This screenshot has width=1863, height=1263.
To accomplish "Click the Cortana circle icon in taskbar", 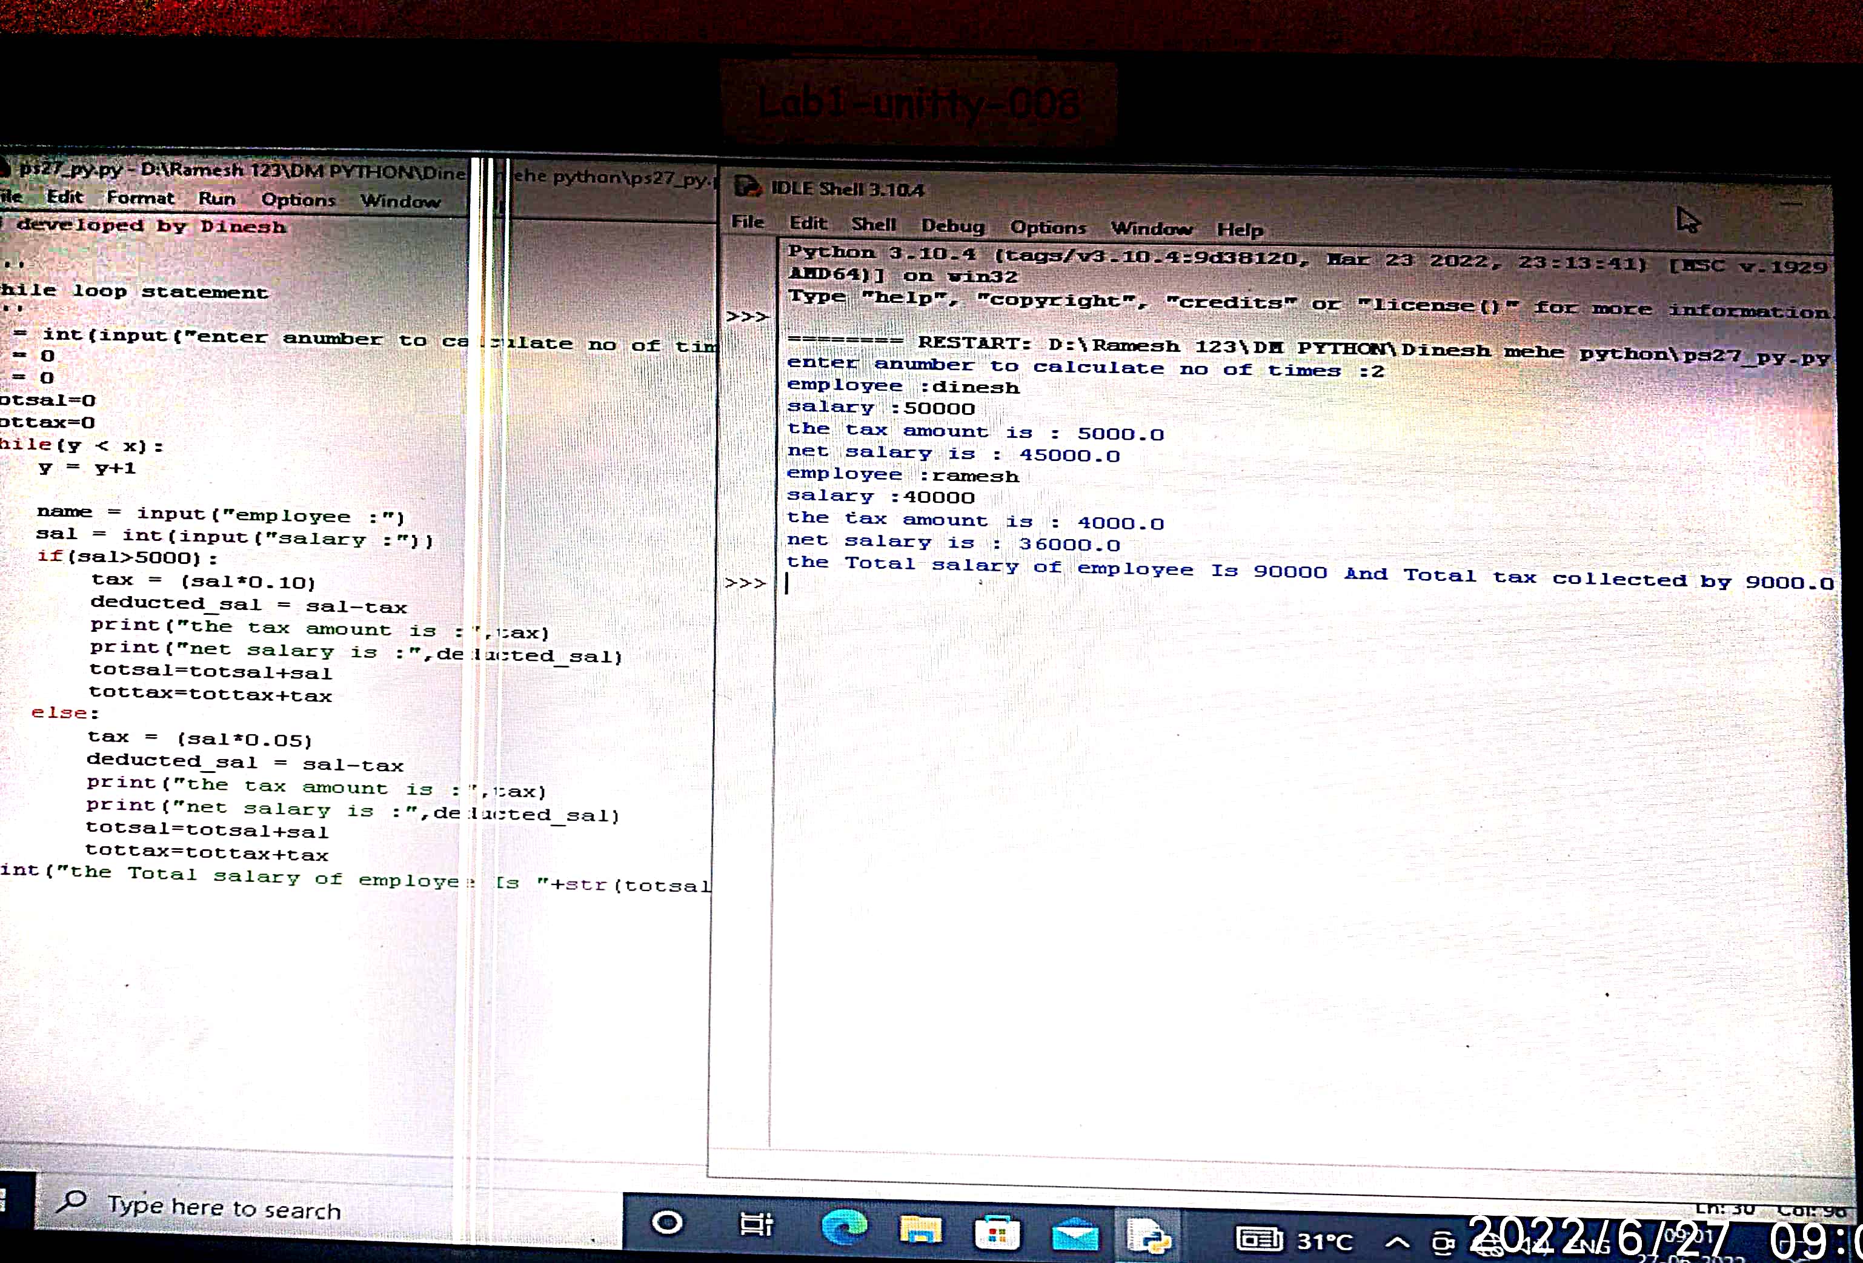I will click(x=667, y=1223).
